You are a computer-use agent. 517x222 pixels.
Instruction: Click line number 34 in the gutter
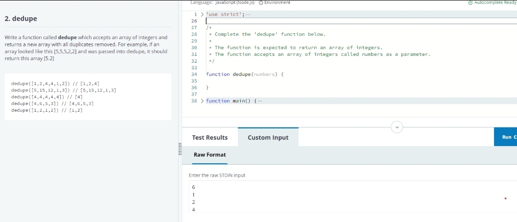[194, 74]
